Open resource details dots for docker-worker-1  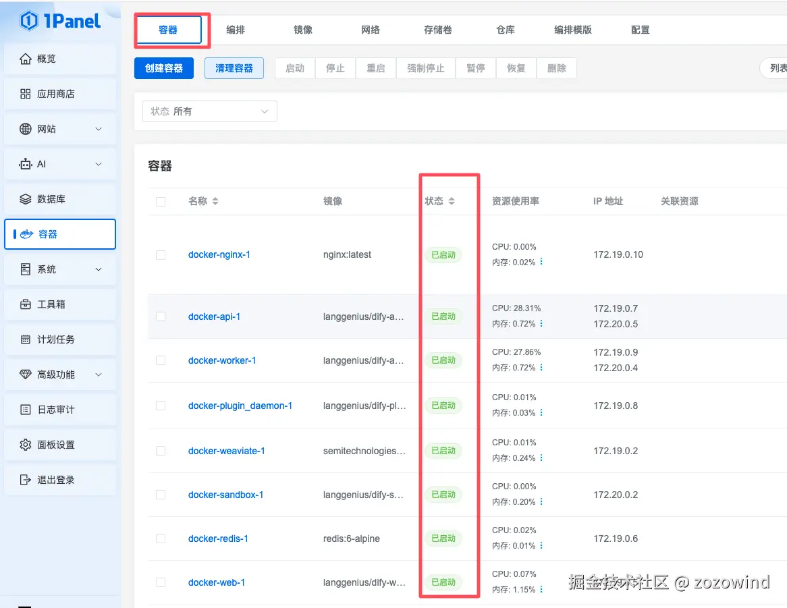pos(541,367)
